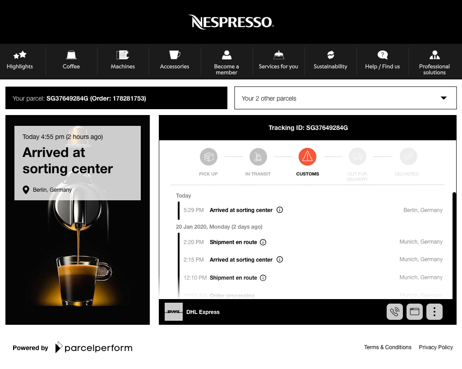Viewport: 462px width, 369px height.
Task: Open Privacy Policy link
Action: click(x=436, y=347)
